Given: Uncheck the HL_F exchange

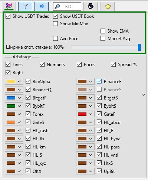Looking at the screenshot, I should [99, 130].
